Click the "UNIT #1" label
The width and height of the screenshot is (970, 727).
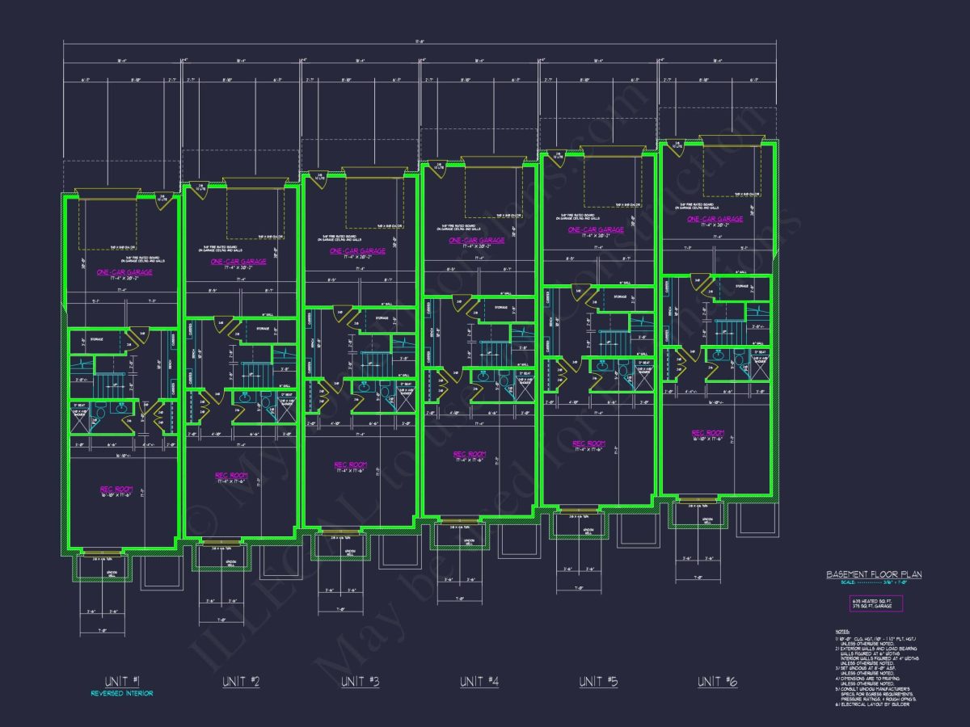pyautogui.click(x=121, y=681)
